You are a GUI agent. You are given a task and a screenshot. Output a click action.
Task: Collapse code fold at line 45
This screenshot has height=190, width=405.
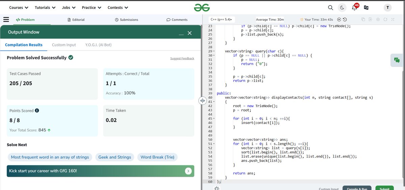[x=214, y=119]
